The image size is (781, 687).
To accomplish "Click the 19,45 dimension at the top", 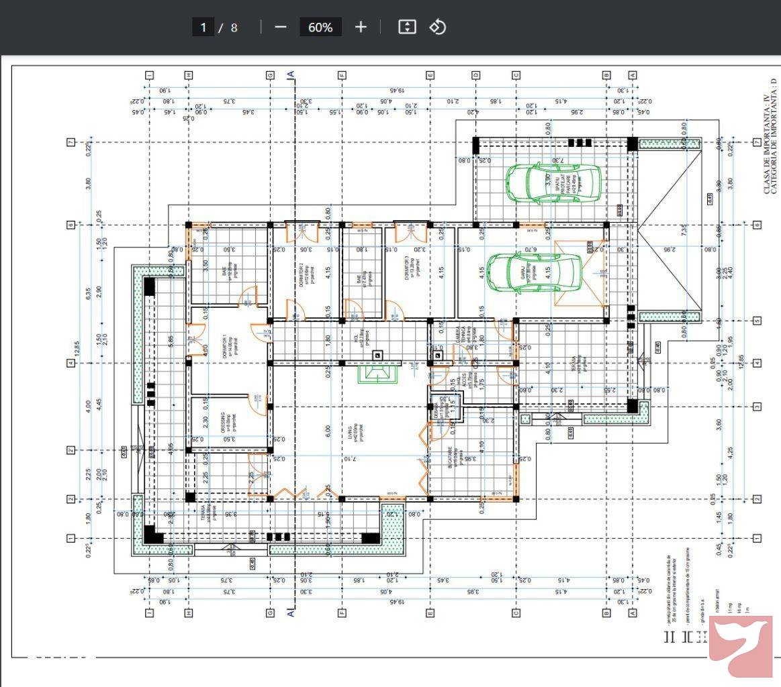I will click(x=397, y=91).
